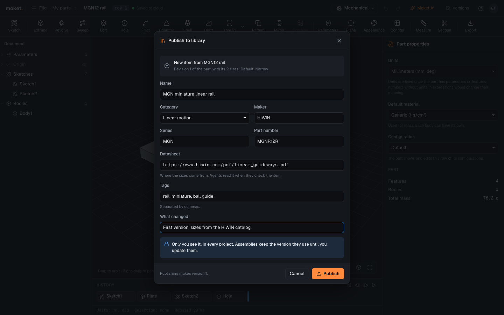Open the File menu

click(x=39, y=8)
